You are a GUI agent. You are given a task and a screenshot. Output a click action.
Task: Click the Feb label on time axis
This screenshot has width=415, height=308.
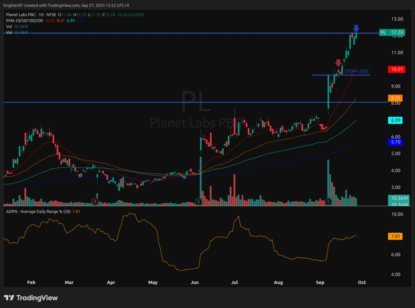(31, 282)
